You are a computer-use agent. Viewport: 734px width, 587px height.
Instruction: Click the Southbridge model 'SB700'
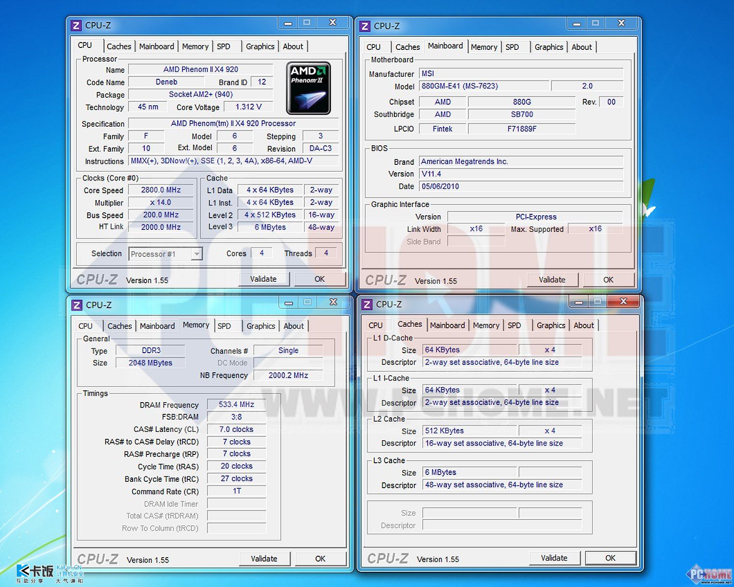point(522,114)
